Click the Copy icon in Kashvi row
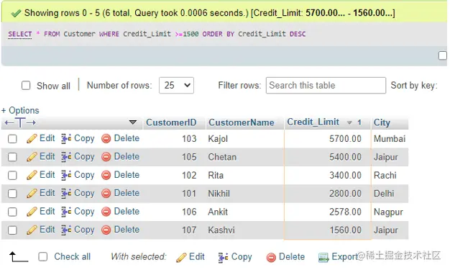450x270 pixels. click(x=66, y=230)
